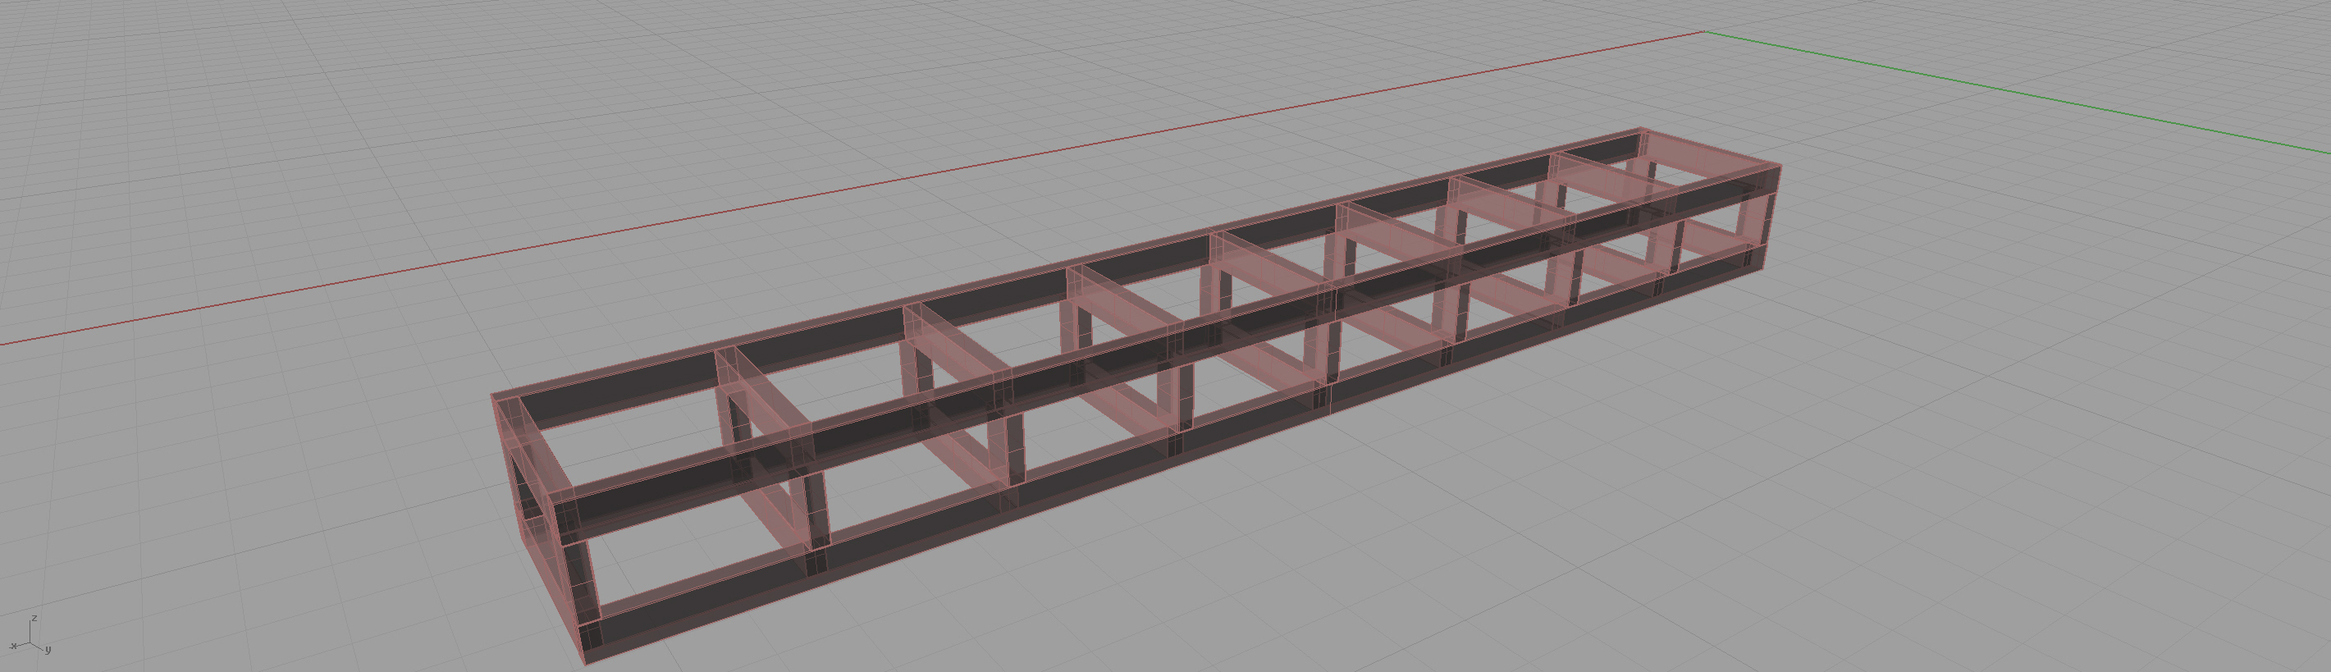Click the world XYZ axes icon
Screen dimensions: 2331x672
(30, 636)
